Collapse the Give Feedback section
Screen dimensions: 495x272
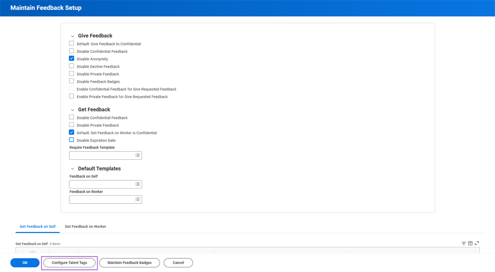coord(73,36)
